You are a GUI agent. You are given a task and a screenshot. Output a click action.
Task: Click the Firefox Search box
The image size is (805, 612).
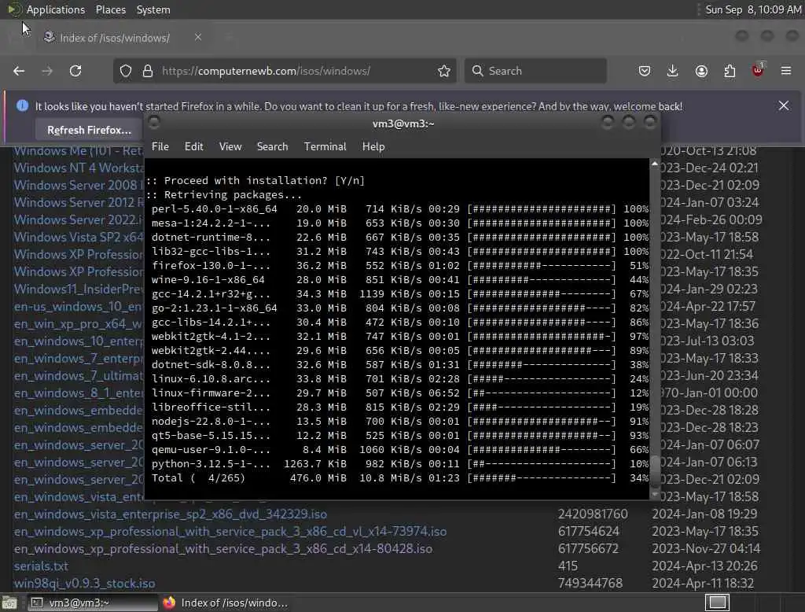(535, 71)
